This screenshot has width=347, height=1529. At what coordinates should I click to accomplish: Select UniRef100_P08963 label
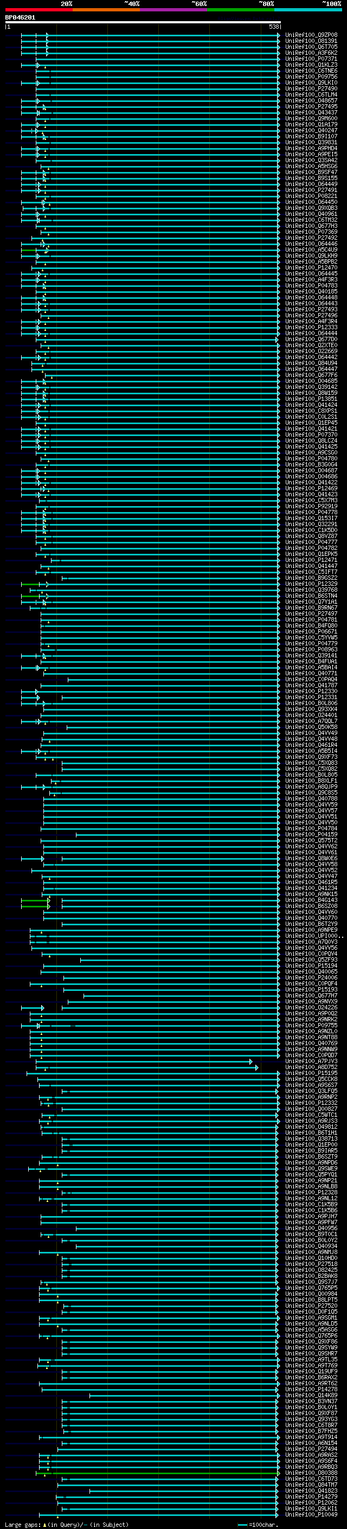click(x=311, y=649)
